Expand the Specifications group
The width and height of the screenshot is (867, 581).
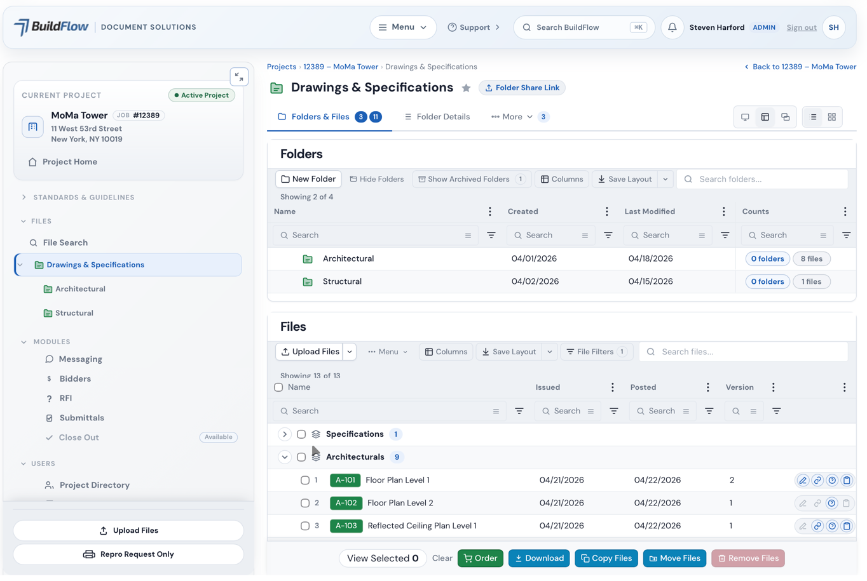click(285, 434)
